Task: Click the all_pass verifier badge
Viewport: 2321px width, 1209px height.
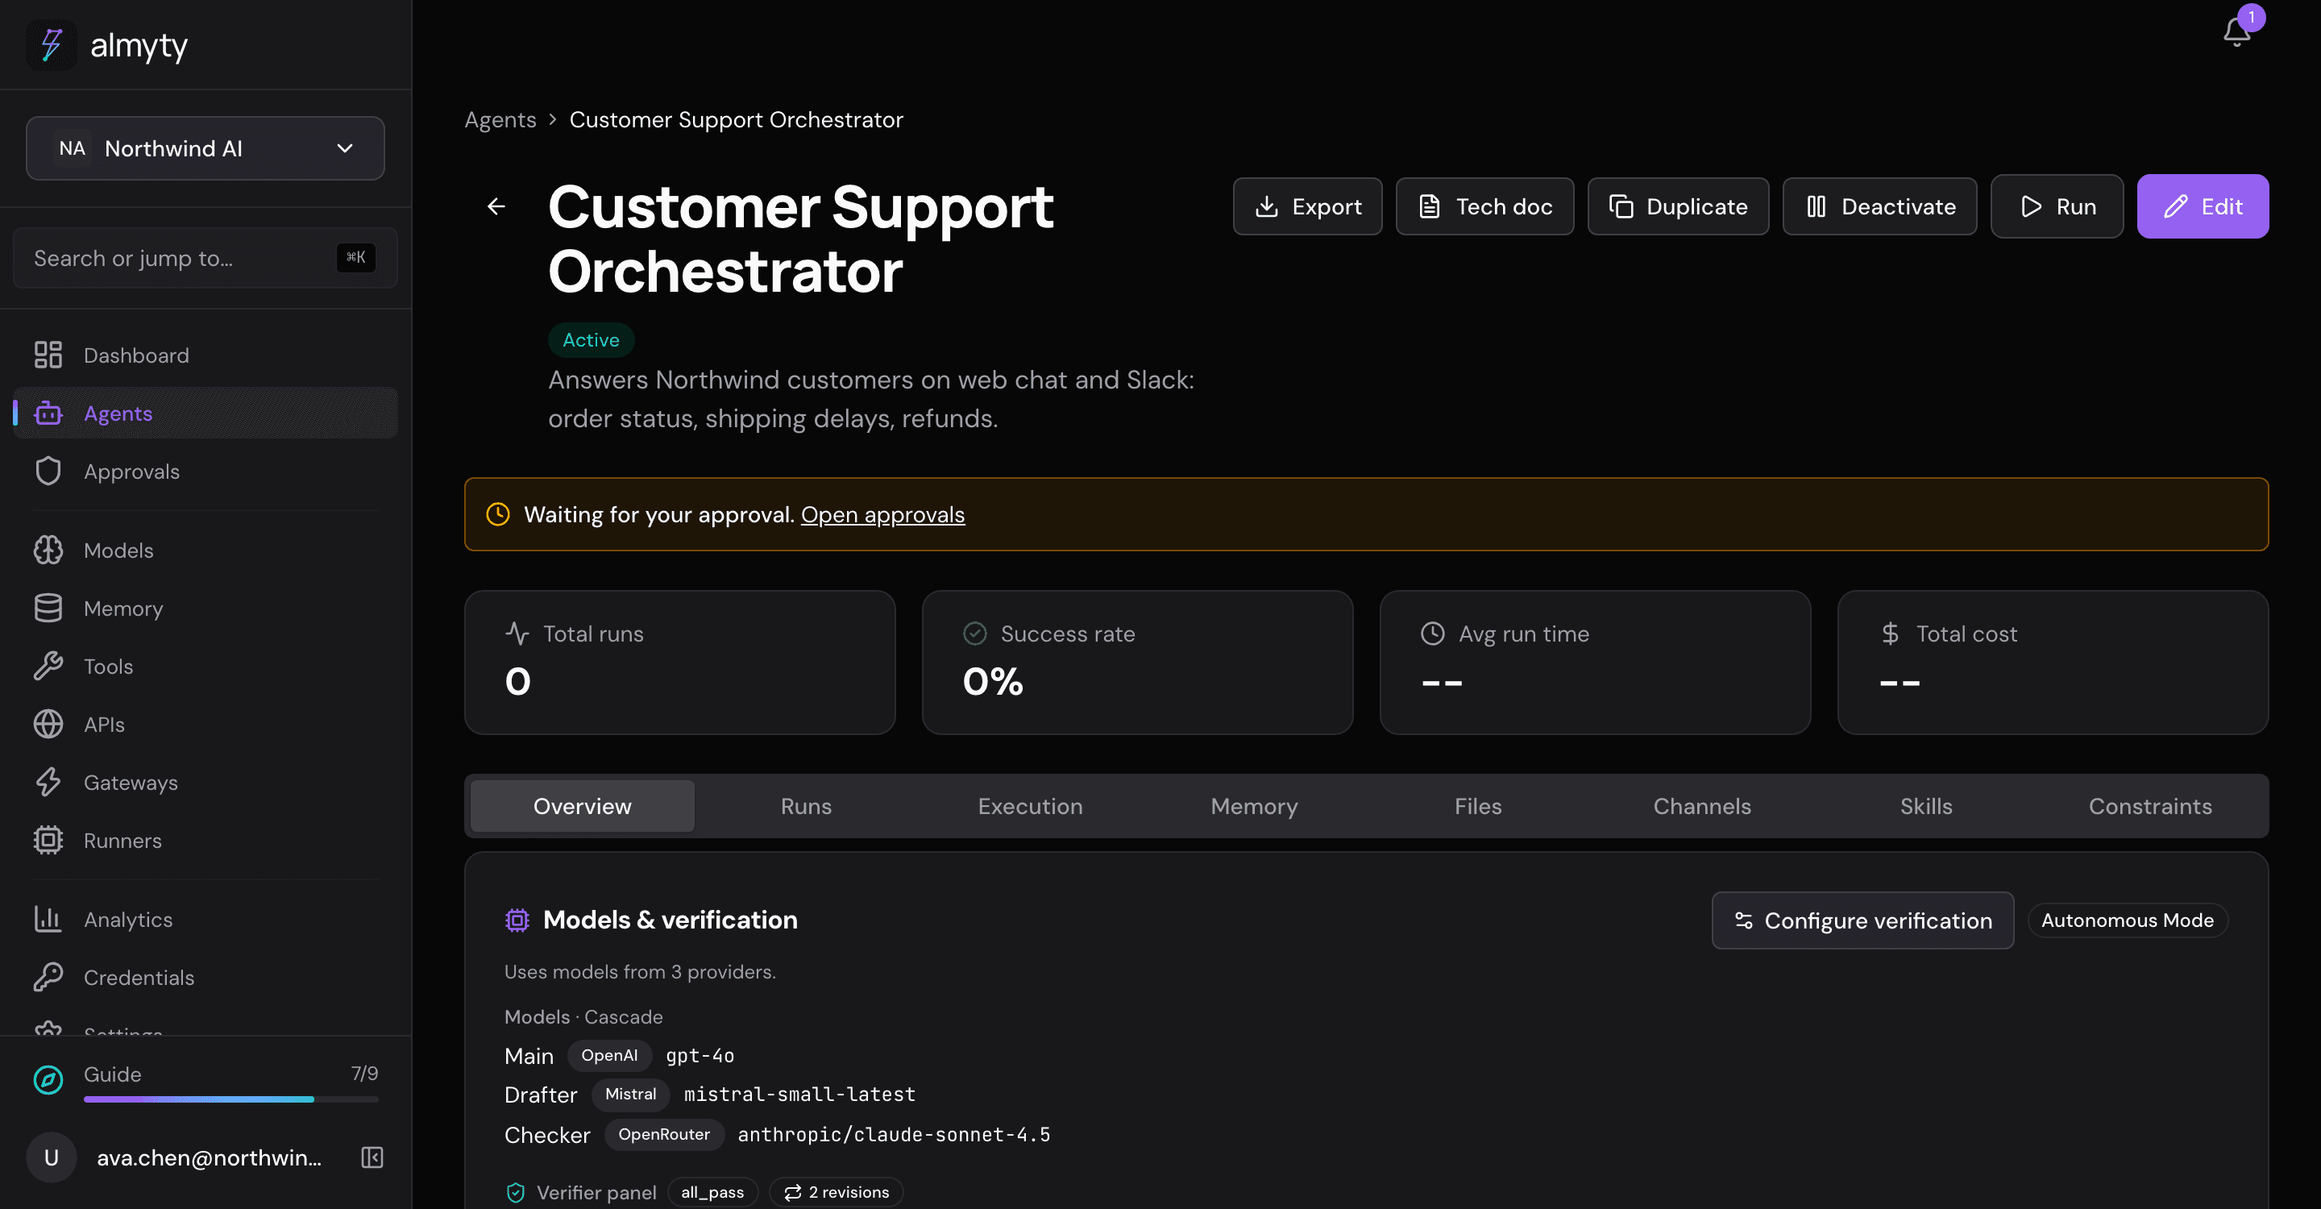Action: coord(712,1192)
